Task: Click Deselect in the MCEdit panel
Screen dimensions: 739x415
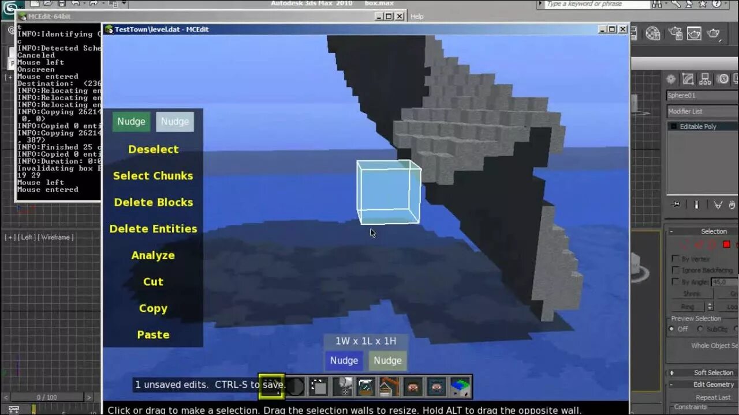Action: [154, 149]
